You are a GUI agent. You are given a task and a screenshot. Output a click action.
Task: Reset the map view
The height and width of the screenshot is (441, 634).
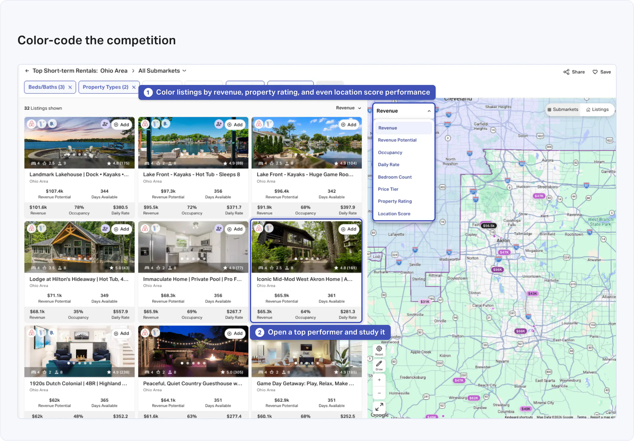click(379, 351)
